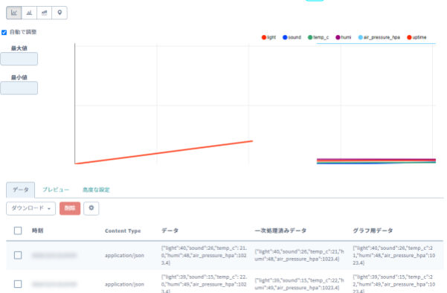Image resolution: width=447 pixels, height=293 pixels.
Task: Toggle the air_pressure_hpa series in legend
Action: (x=379, y=37)
